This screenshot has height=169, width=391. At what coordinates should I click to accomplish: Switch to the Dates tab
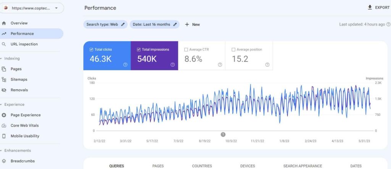click(356, 166)
